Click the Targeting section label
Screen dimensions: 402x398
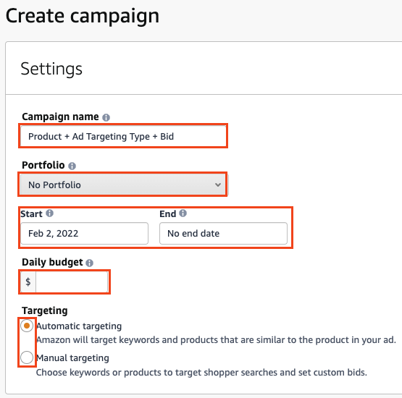click(45, 310)
